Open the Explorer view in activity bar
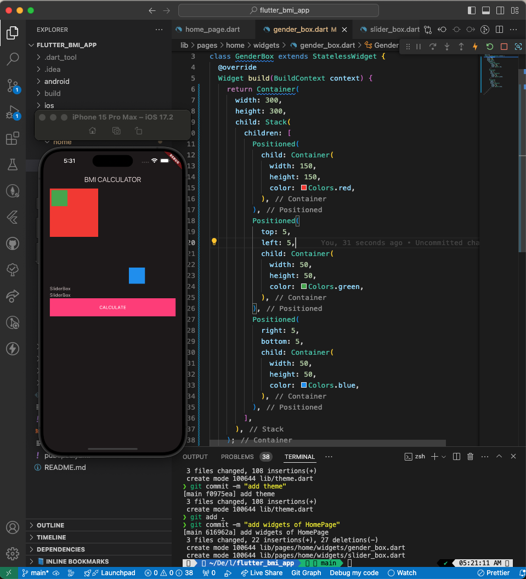 (x=13, y=33)
